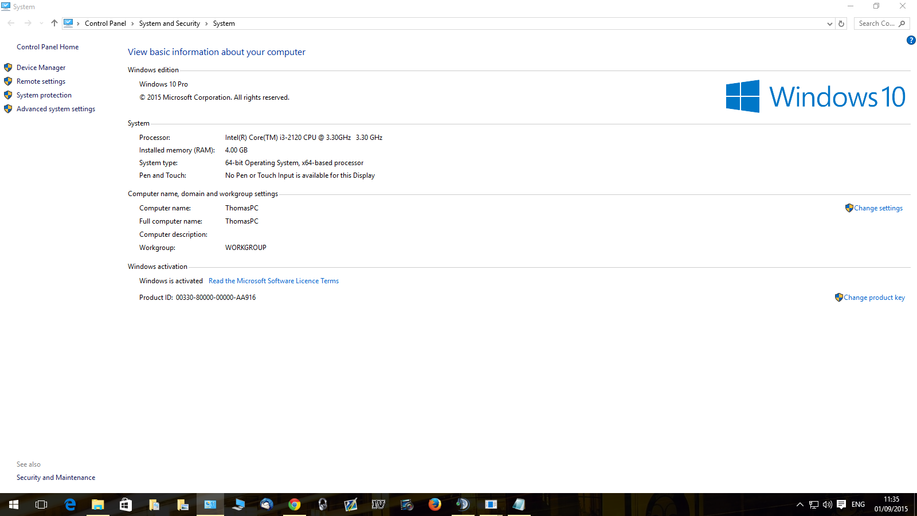The image size is (917, 516).
Task: Open the Thunderbird mail taskbar icon
Action: point(267,505)
